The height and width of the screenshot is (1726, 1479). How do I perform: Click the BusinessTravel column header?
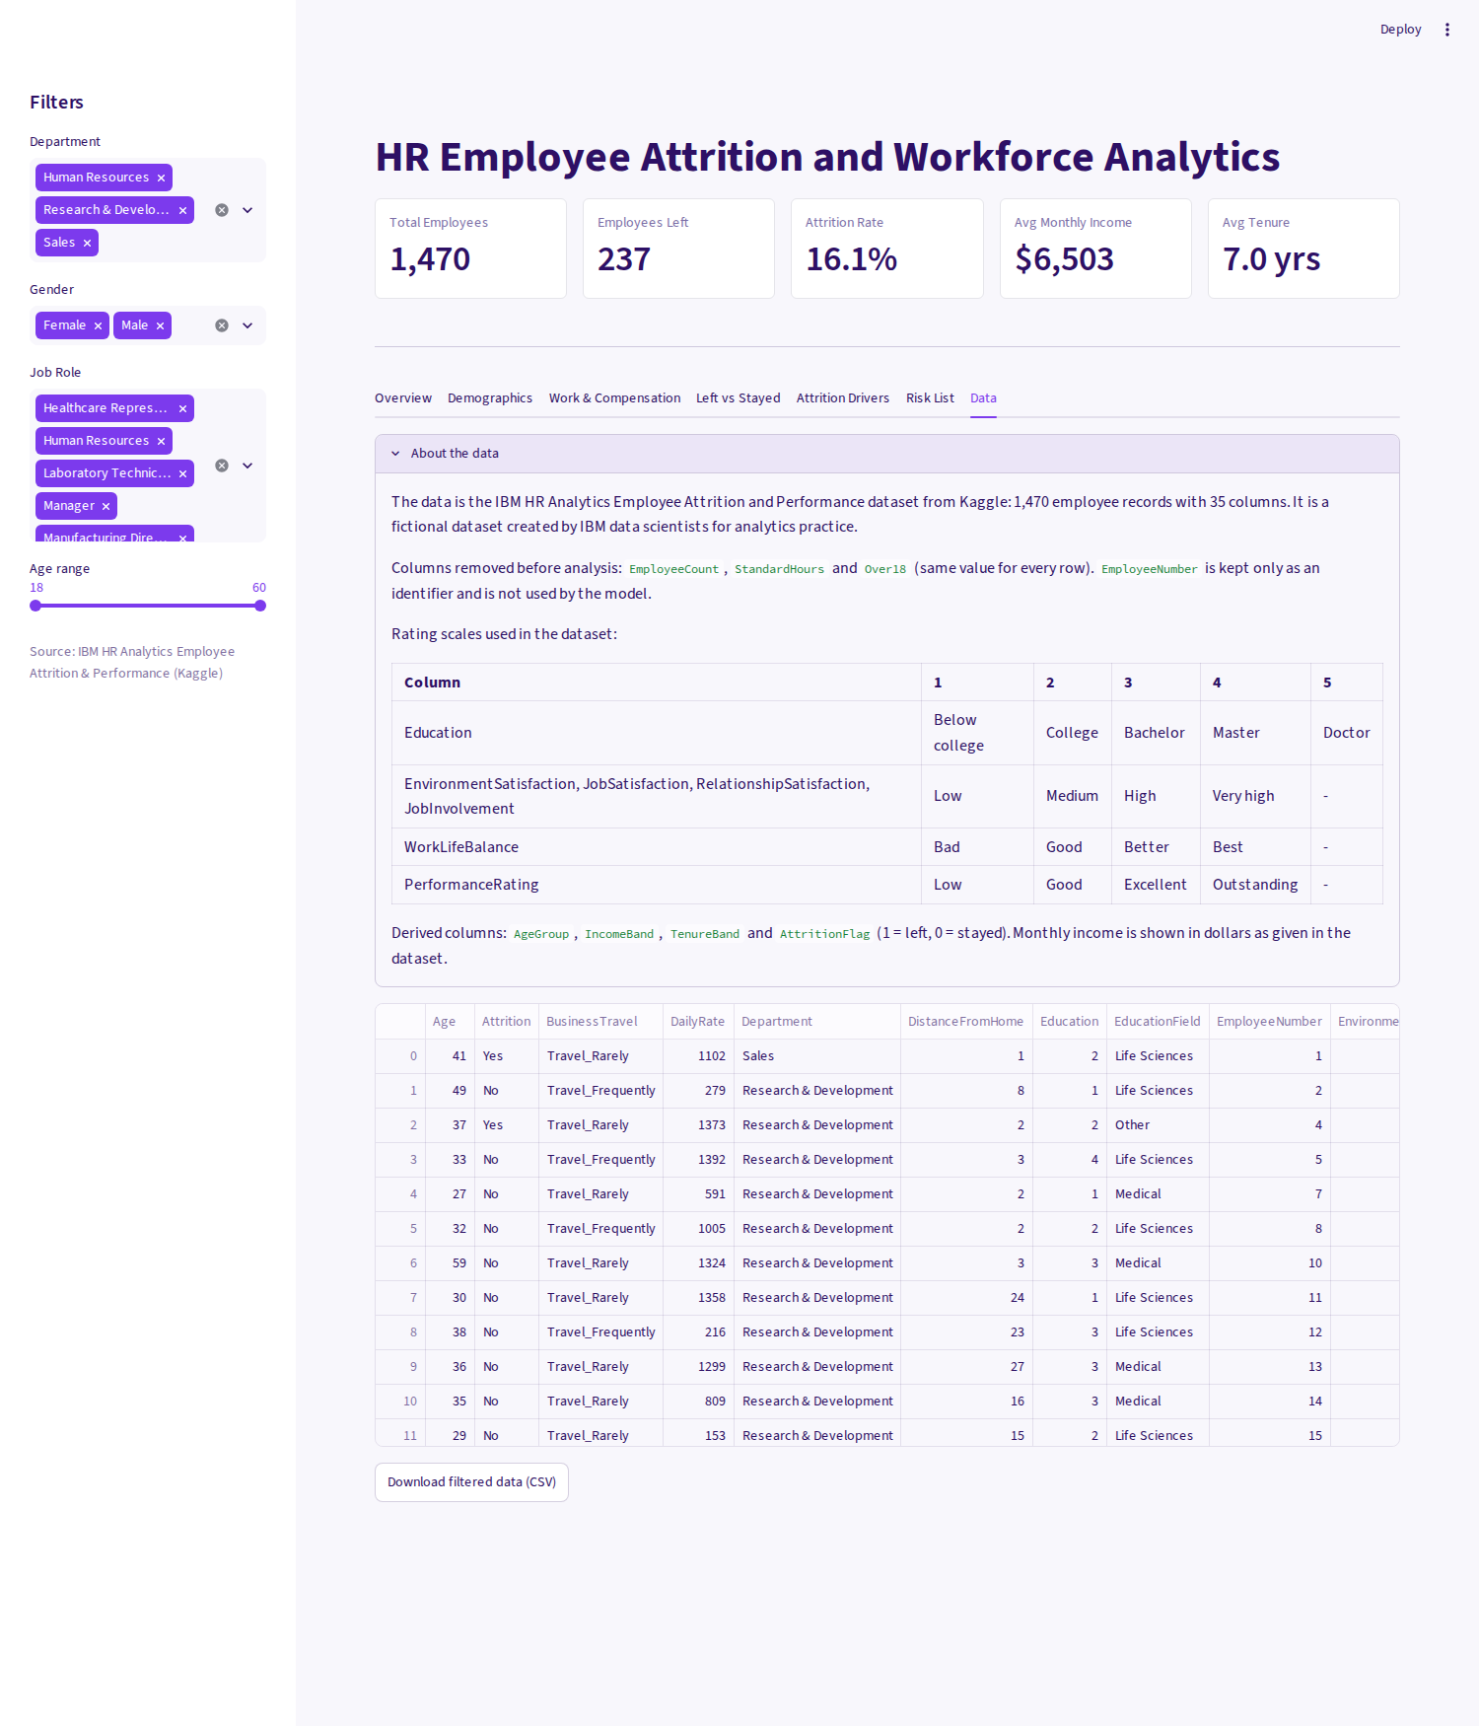point(600,1022)
